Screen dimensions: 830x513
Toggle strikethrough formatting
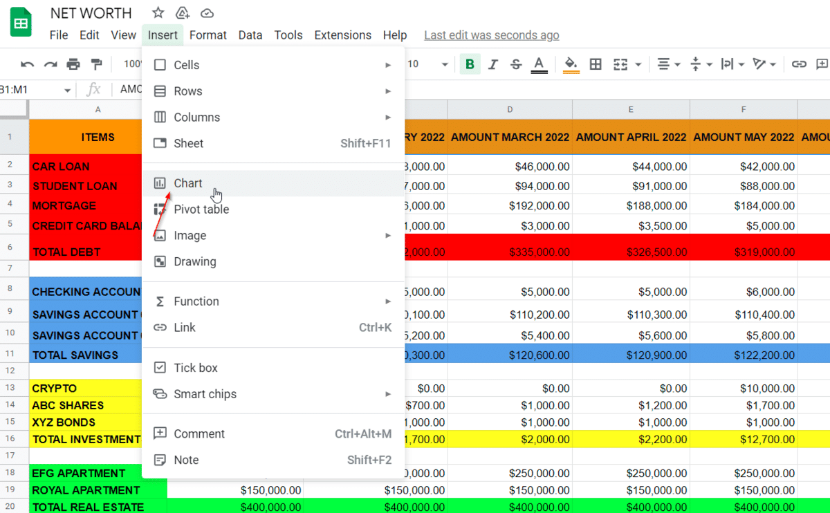pos(516,64)
